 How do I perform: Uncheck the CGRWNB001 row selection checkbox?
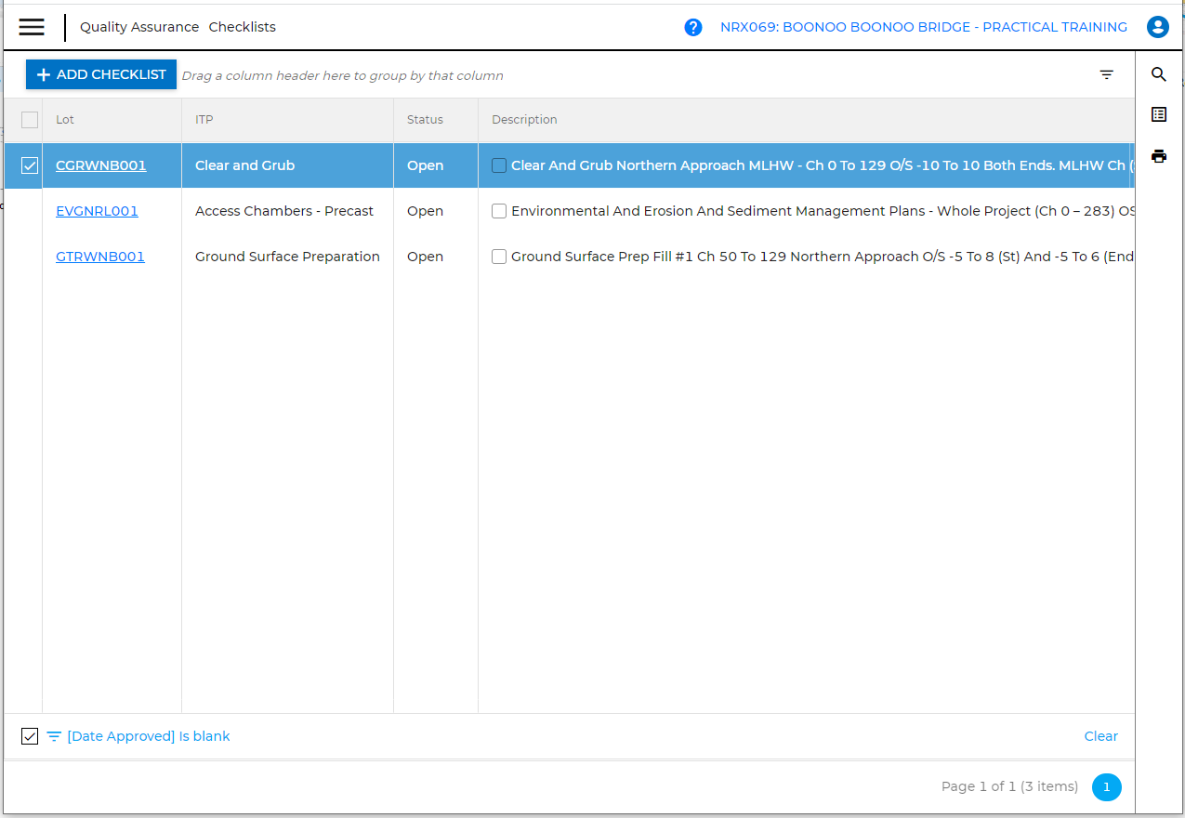(30, 165)
